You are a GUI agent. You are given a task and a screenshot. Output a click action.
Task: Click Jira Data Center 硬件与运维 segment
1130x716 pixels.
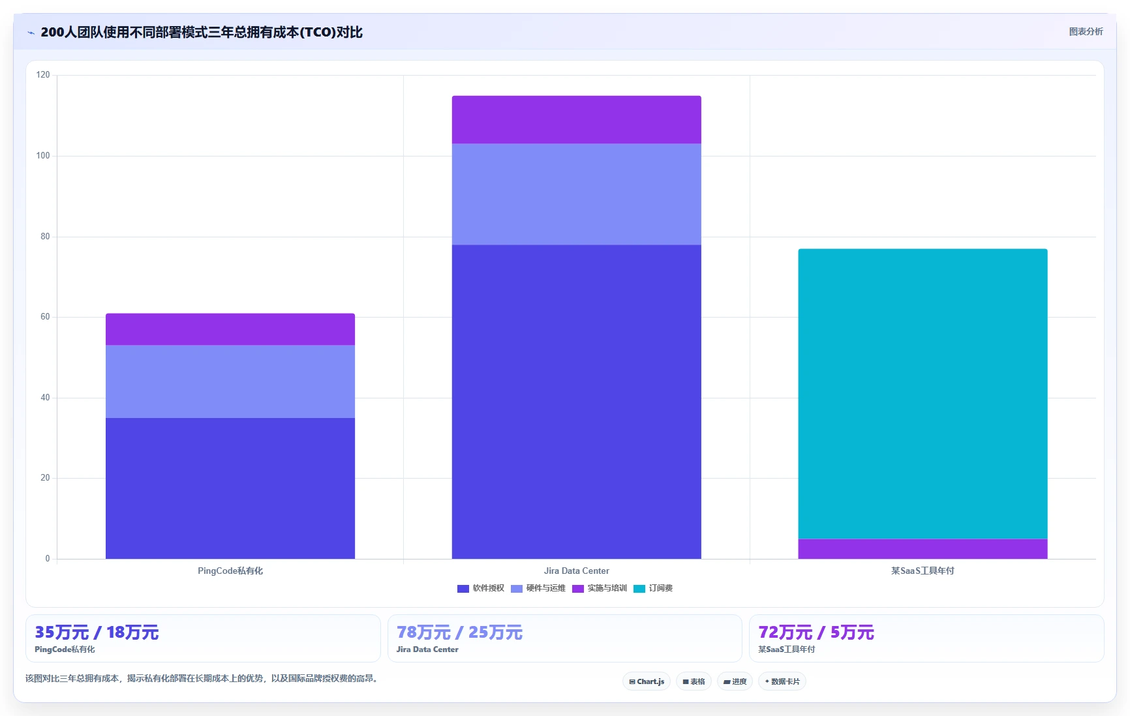[x=577, y=194]
